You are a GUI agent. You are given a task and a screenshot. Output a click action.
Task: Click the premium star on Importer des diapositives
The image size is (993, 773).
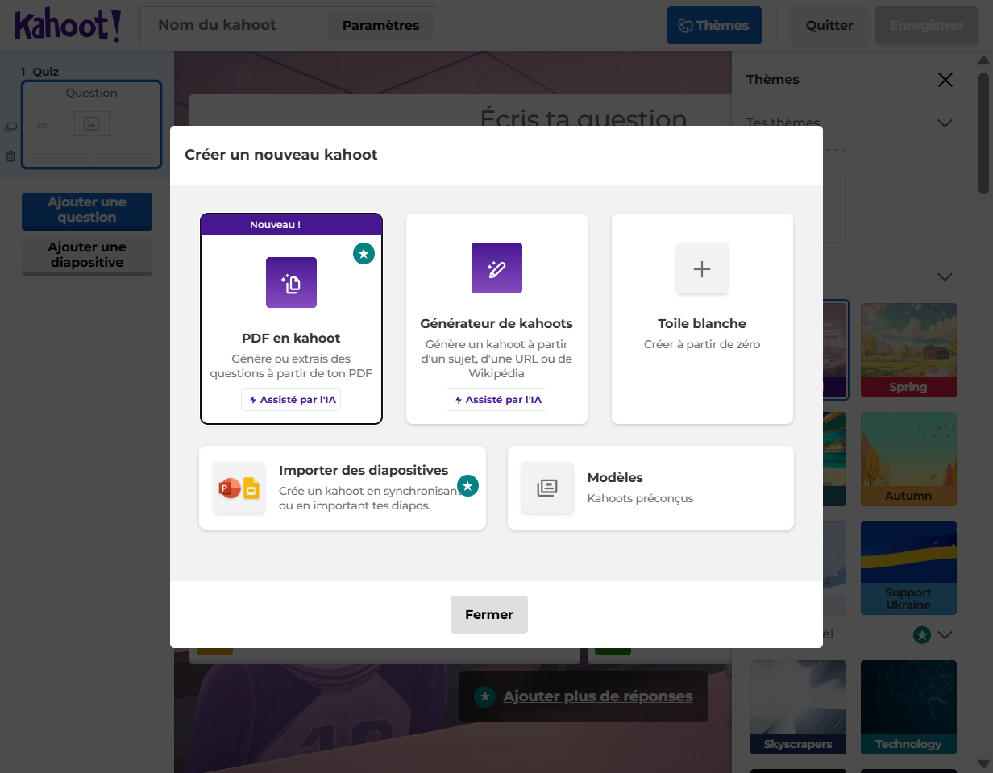468,485
